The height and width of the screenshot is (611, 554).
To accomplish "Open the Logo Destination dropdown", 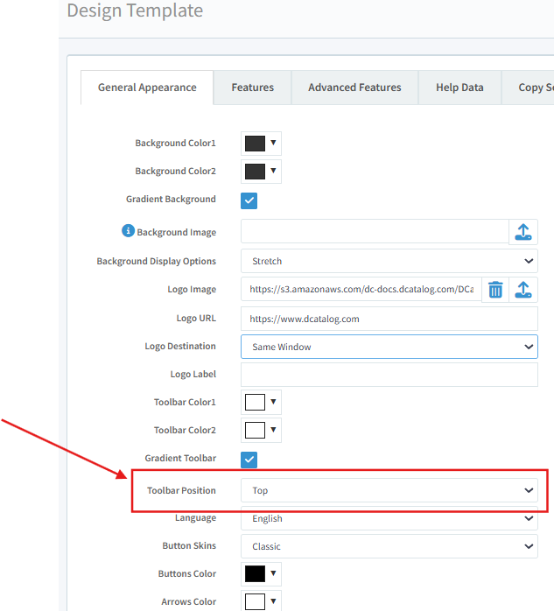I will [389, 347].
